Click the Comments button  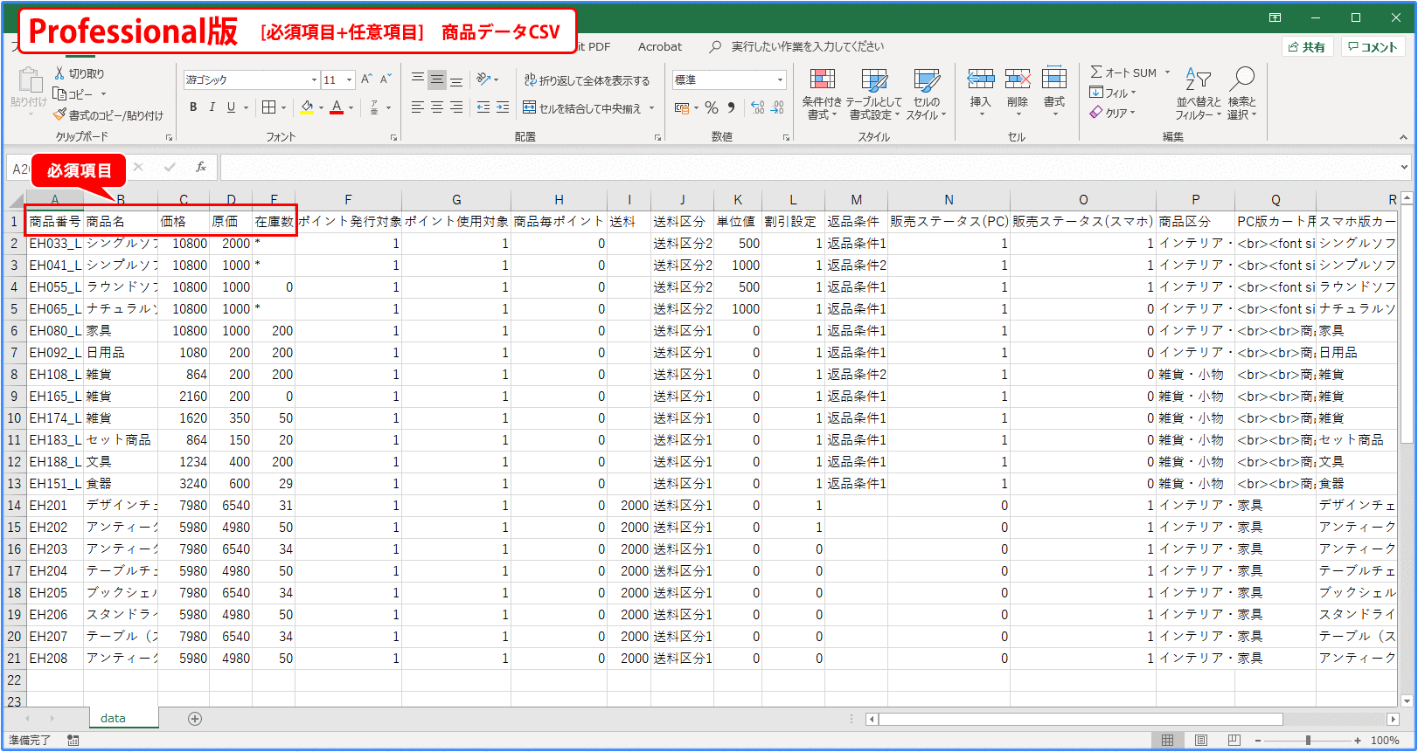1373,47
